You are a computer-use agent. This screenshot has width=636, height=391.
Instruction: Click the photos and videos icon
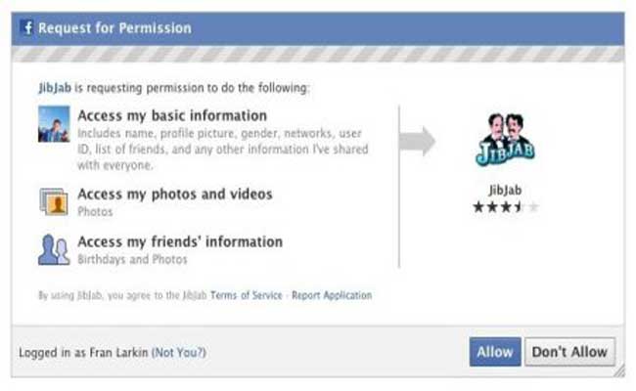click(54, 201)
